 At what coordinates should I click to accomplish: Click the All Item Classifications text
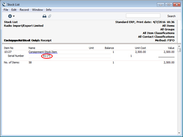pyautogui.click(x=159, y=33)
